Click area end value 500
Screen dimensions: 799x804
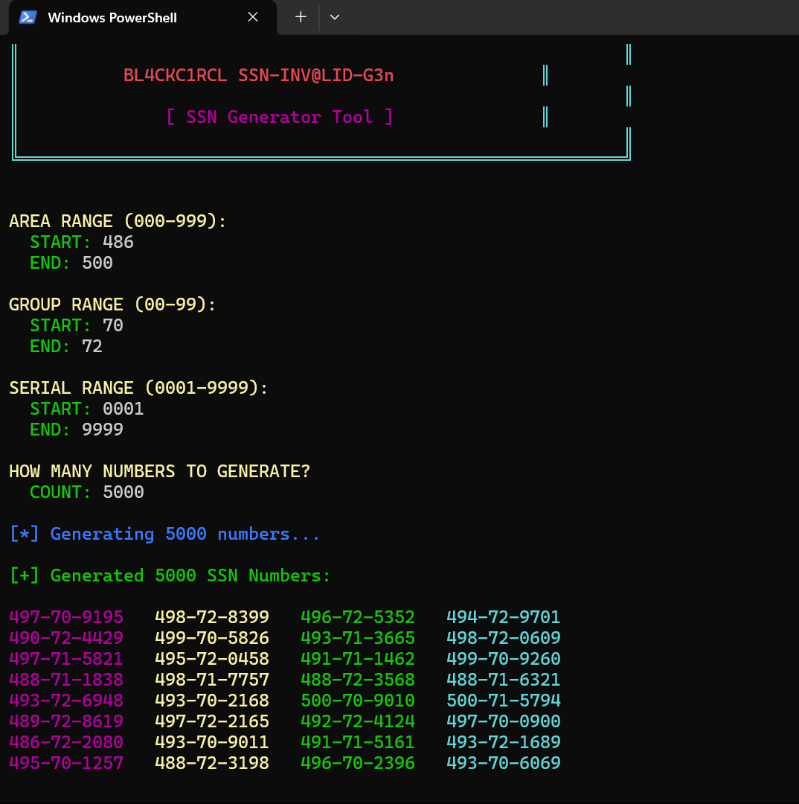point(97,263)
